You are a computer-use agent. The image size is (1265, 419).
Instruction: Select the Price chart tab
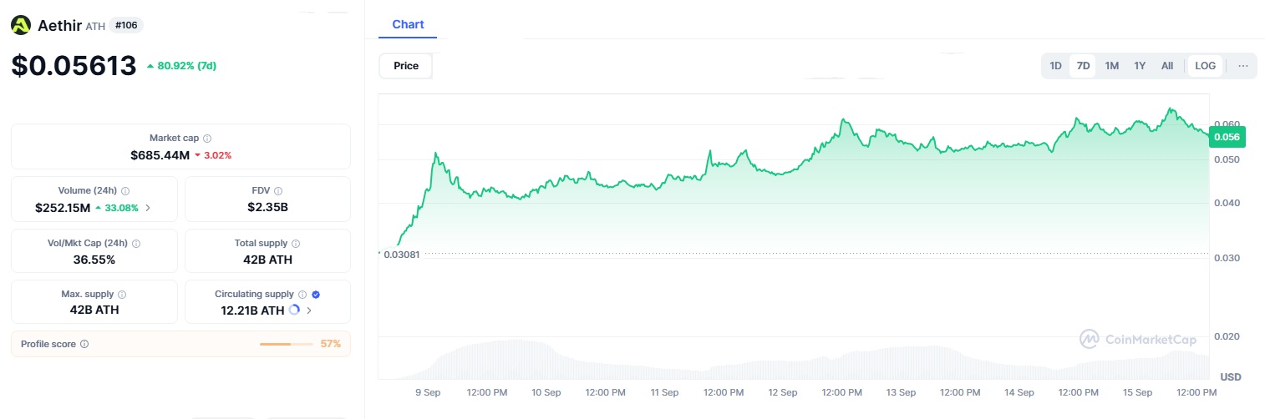pos(406,66)
